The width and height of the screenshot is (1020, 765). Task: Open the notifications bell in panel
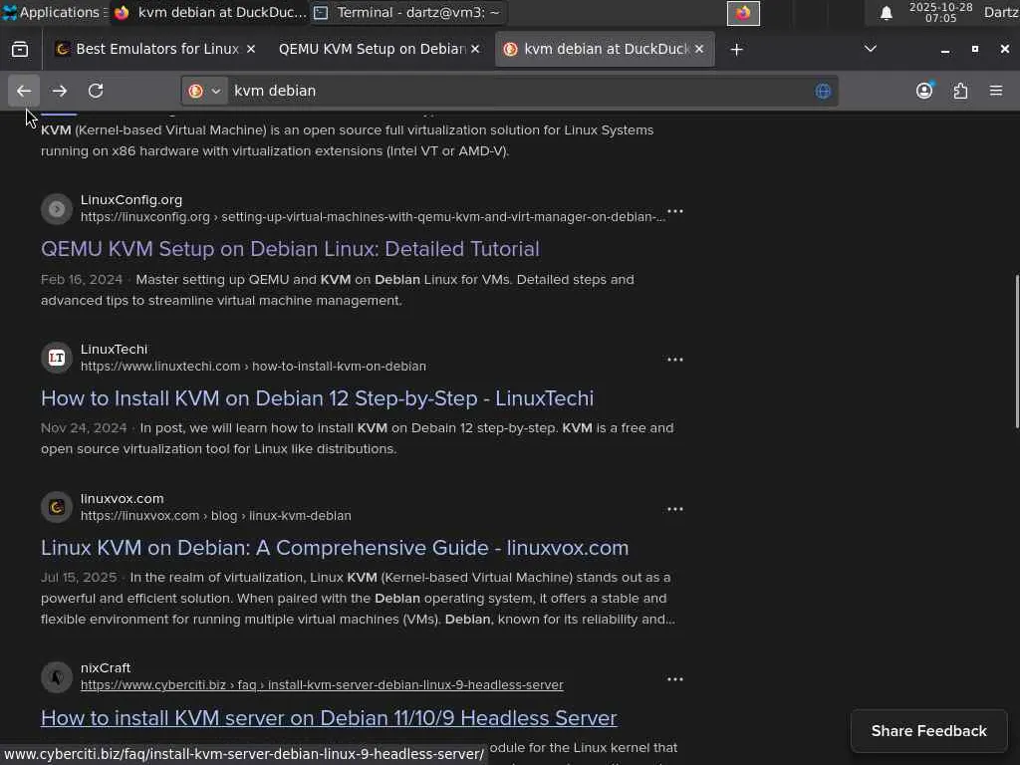click(x=886, y=13)
